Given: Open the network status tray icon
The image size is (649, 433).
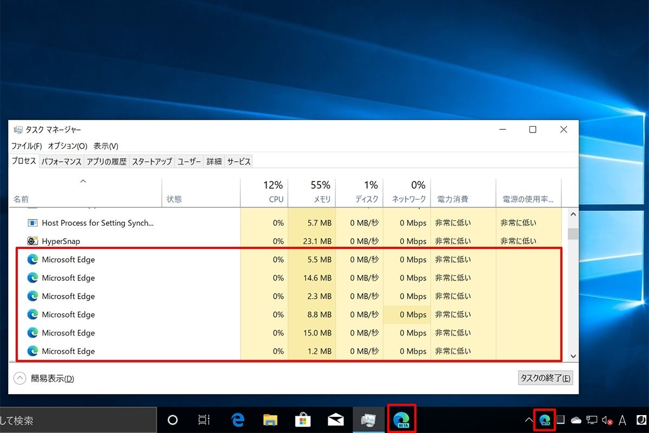Looking at the screenshot, I should [x=592, y=420].
